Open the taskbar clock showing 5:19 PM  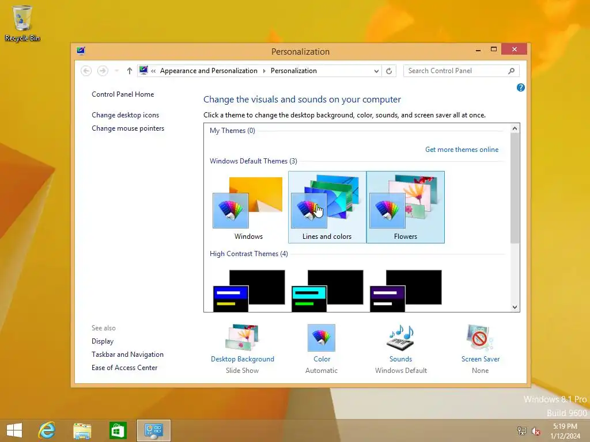click(565, 430)
